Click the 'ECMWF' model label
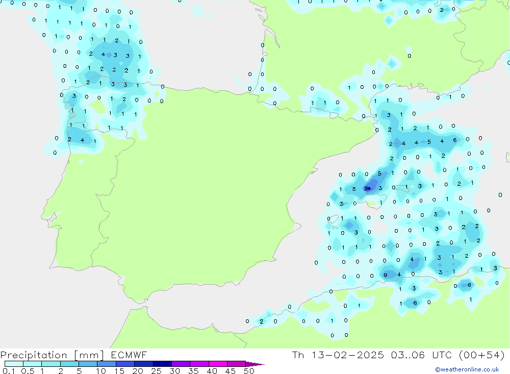510x374 pixels. pyautogui.click(x=129, y=355)
